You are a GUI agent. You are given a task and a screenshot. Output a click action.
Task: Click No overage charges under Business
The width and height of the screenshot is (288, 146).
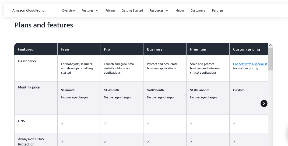pos(160,97)
